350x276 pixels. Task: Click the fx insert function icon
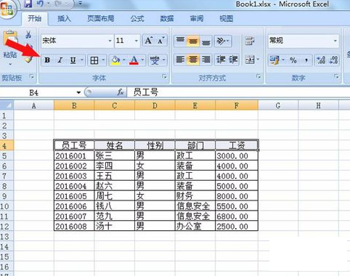[x=121, y=92]
